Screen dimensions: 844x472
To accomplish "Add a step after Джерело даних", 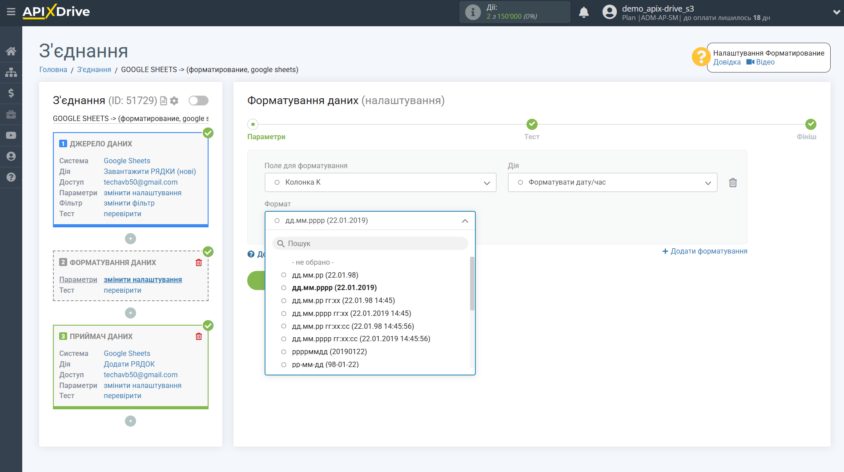I will click(x=130, y=239).
